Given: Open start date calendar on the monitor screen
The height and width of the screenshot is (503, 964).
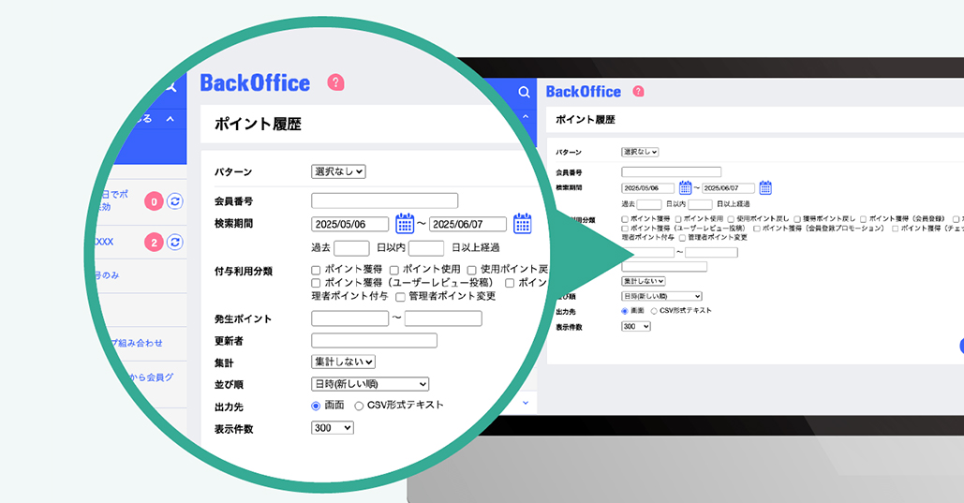Looking at the screenshot, I should pyautogui.click(x=685, y=187).
